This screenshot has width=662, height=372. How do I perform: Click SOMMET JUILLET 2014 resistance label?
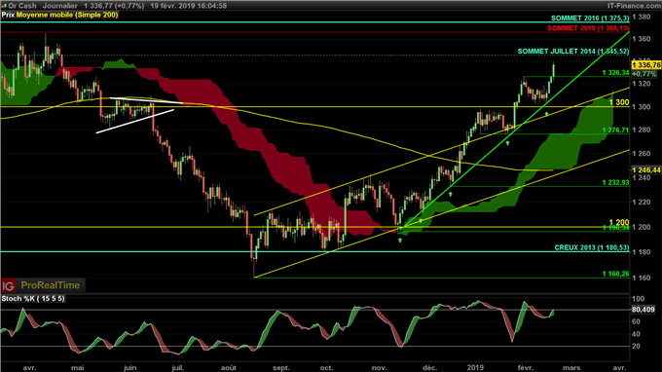pyautogui.click(x=573, y=52)
